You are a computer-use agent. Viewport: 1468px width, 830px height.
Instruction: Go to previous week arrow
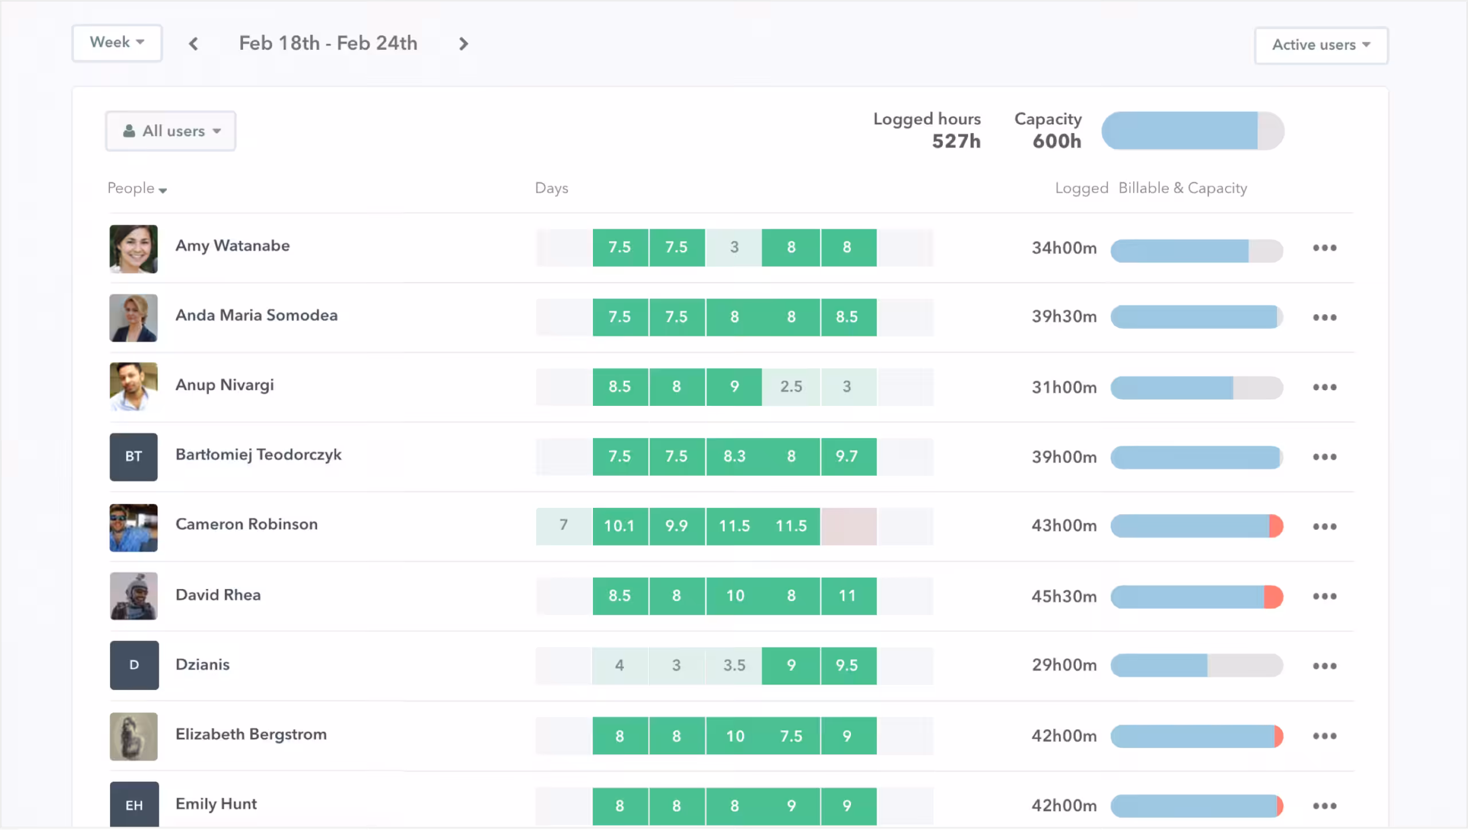(x=193, y=44)
